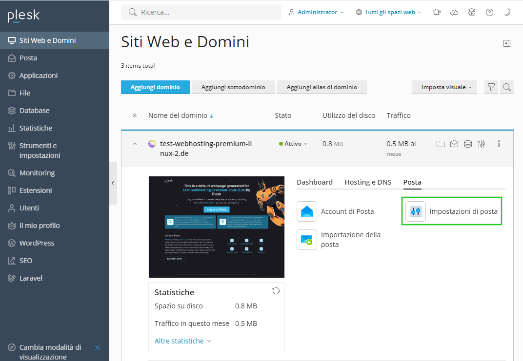
Task: Open Laravel sidebar item
Action: click(x=54, y=278)
